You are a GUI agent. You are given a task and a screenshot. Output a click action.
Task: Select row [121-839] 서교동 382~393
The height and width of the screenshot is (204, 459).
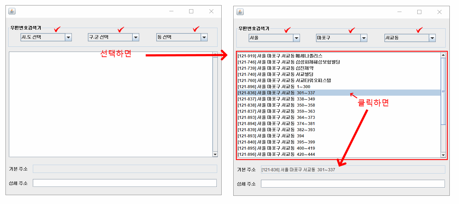[x=339, y=130]
